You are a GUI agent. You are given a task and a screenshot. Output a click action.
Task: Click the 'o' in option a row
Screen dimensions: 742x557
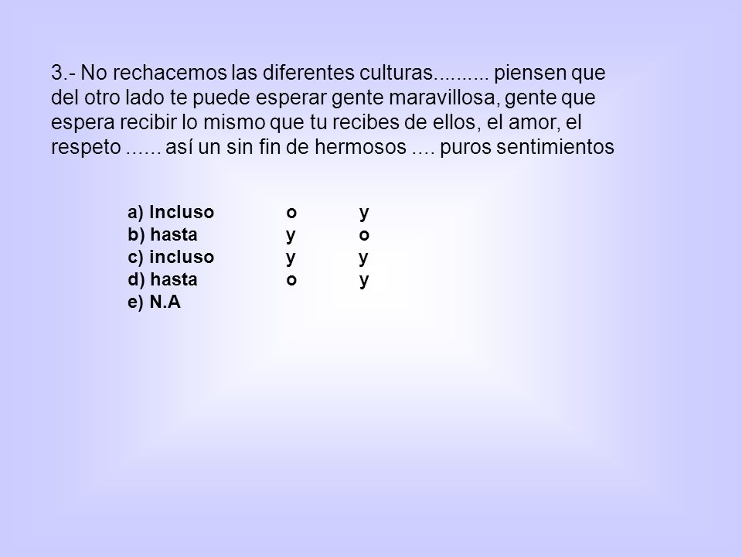[x=291, y=213]
